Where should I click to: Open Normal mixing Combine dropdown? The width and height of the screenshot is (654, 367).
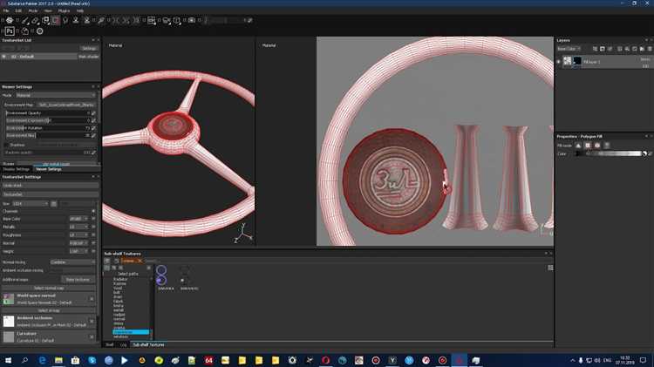72,262
